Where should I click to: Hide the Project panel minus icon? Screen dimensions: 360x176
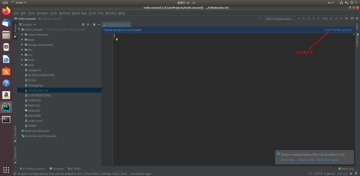pos(99,25)
